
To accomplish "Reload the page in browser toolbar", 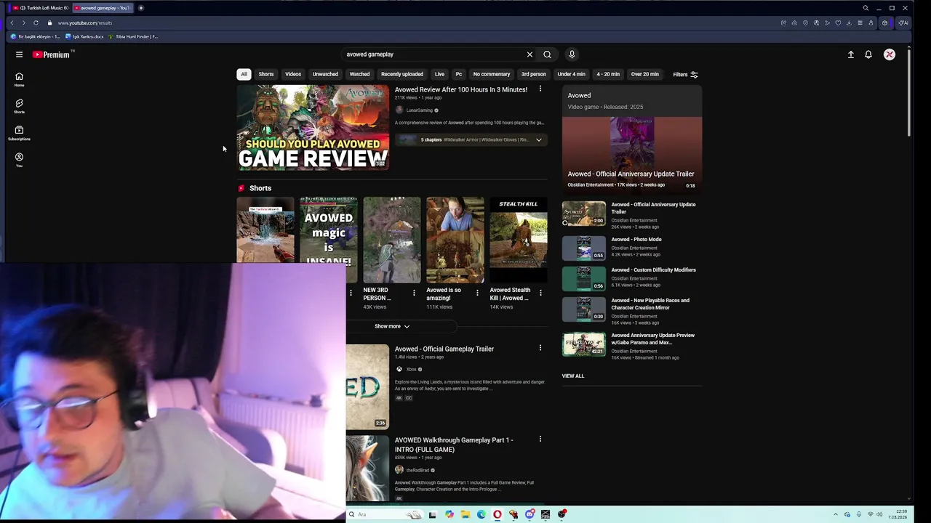I will click(36, 23).
